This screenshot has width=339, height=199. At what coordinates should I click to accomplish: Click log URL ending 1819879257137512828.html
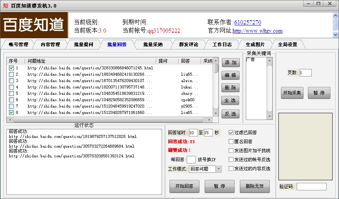point(73,137)
